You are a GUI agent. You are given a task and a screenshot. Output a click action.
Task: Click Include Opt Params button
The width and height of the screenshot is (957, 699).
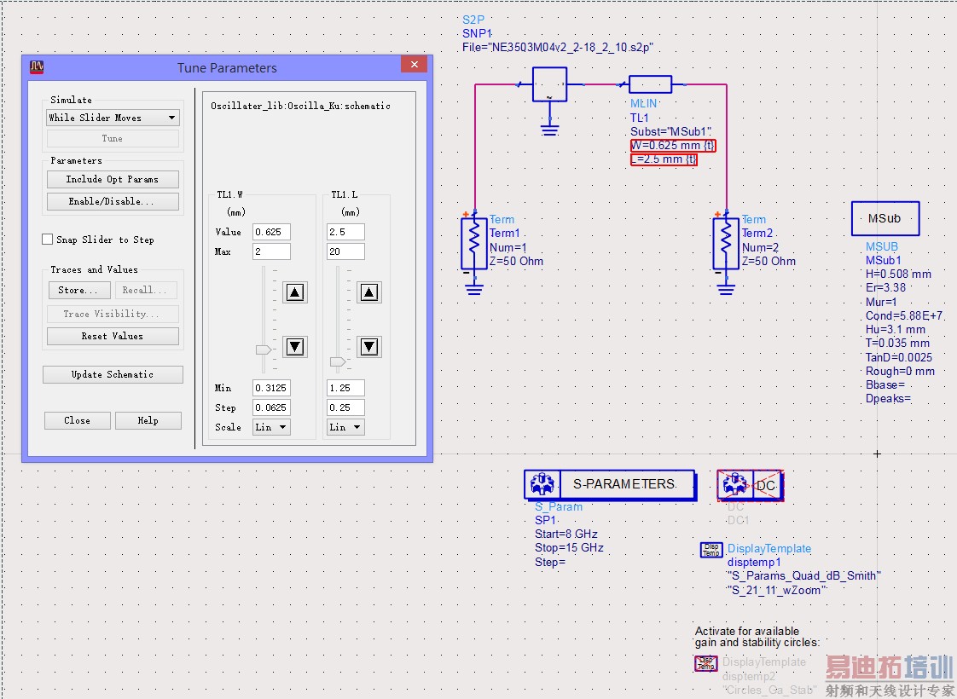(x=113, y=179)
